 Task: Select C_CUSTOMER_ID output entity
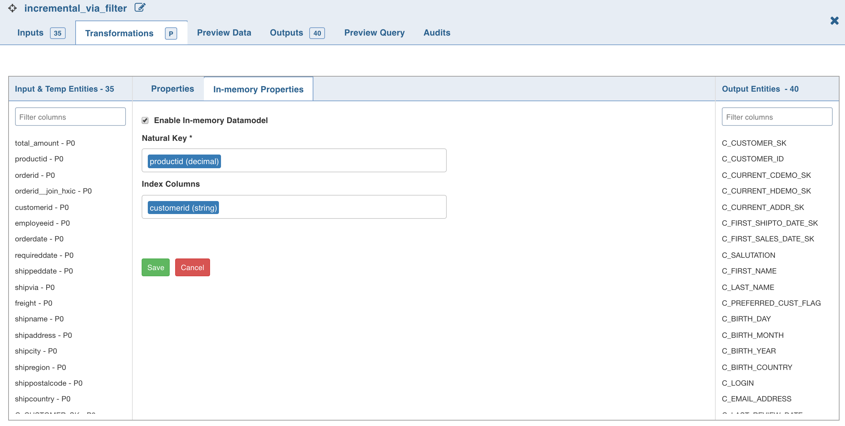point(753,159)
